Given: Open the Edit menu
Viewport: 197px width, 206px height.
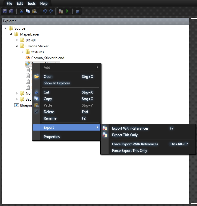Looking at the screenshot, I should coord(20,4).
